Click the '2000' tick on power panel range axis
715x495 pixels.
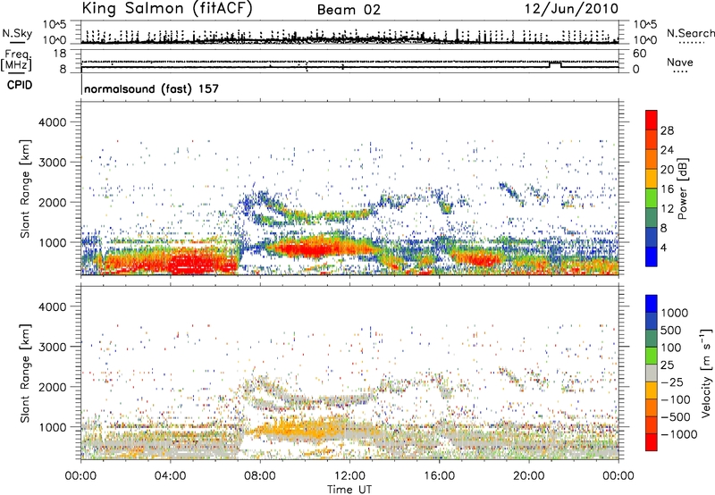pyautogui.click(x=52, y=202)
